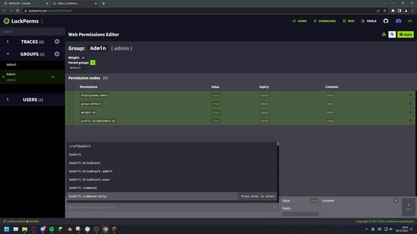
Task: Apply the permission changes
Action: pos(405,34)
